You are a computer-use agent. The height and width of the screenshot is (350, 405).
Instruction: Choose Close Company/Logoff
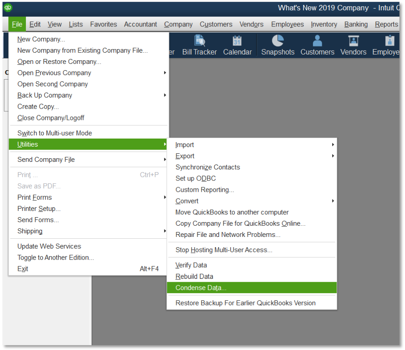pos(89,118)
